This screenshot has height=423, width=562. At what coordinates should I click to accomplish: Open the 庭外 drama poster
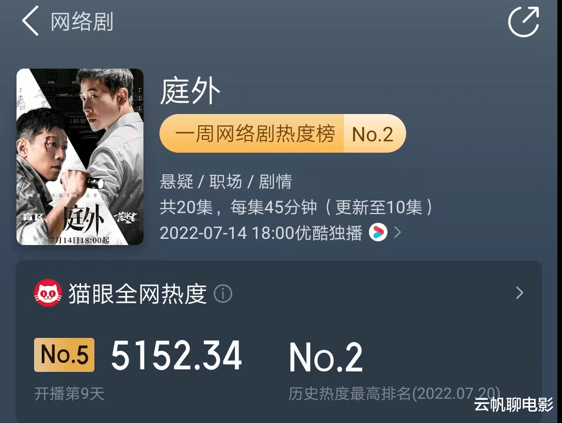tap(80, 157)
